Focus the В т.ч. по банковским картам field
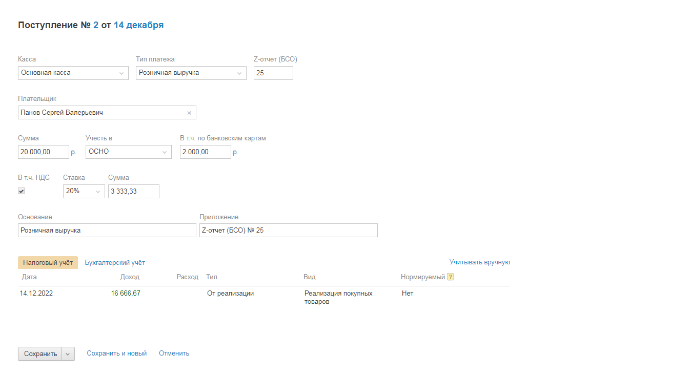The height and width of the screenshot is (375, 690). [x=205, y=152]
